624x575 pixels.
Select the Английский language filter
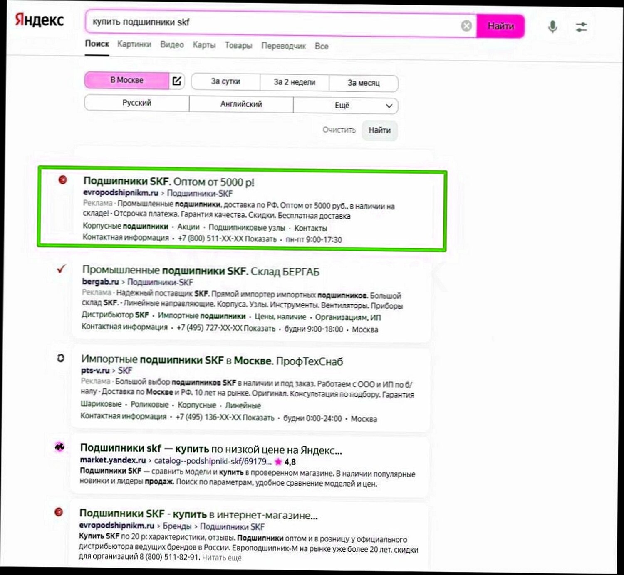[x=241, y=104]
